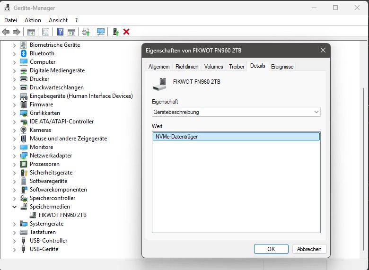This screenshot has width=369, height=270.
Task: Expand the Computer node
Action: click(x=14, y=62)
